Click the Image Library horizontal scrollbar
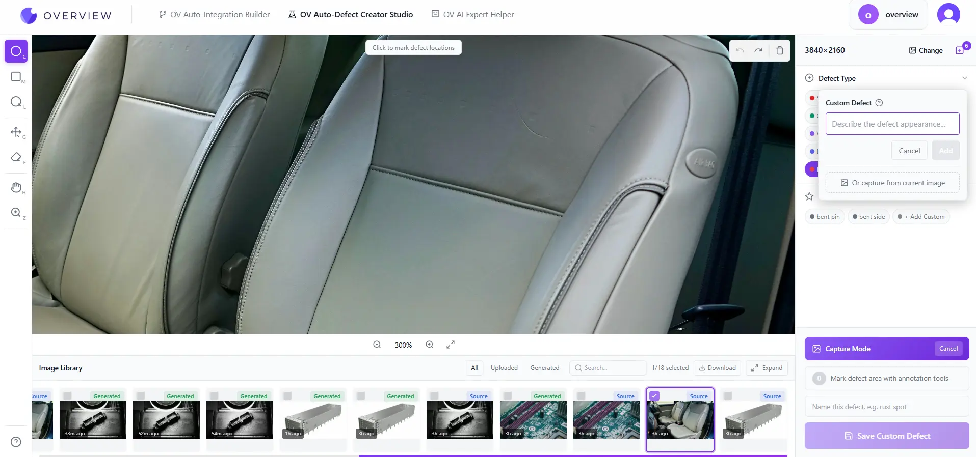976x457 pixels. coord(572,455)
